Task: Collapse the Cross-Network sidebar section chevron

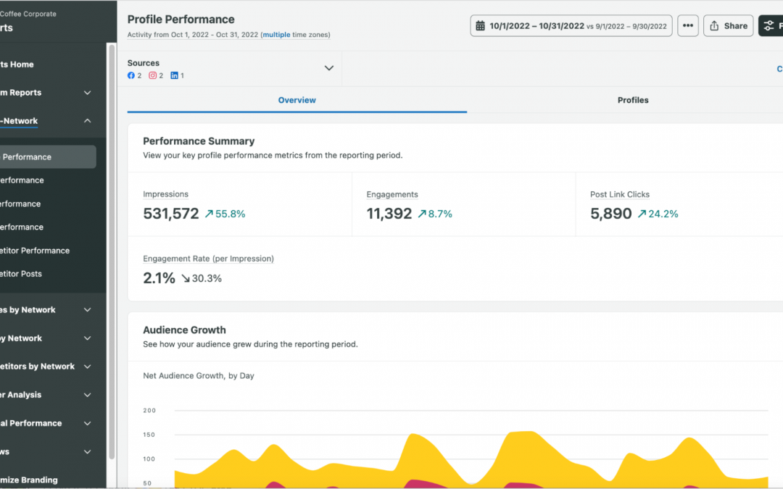Action: tap(87, 121)
